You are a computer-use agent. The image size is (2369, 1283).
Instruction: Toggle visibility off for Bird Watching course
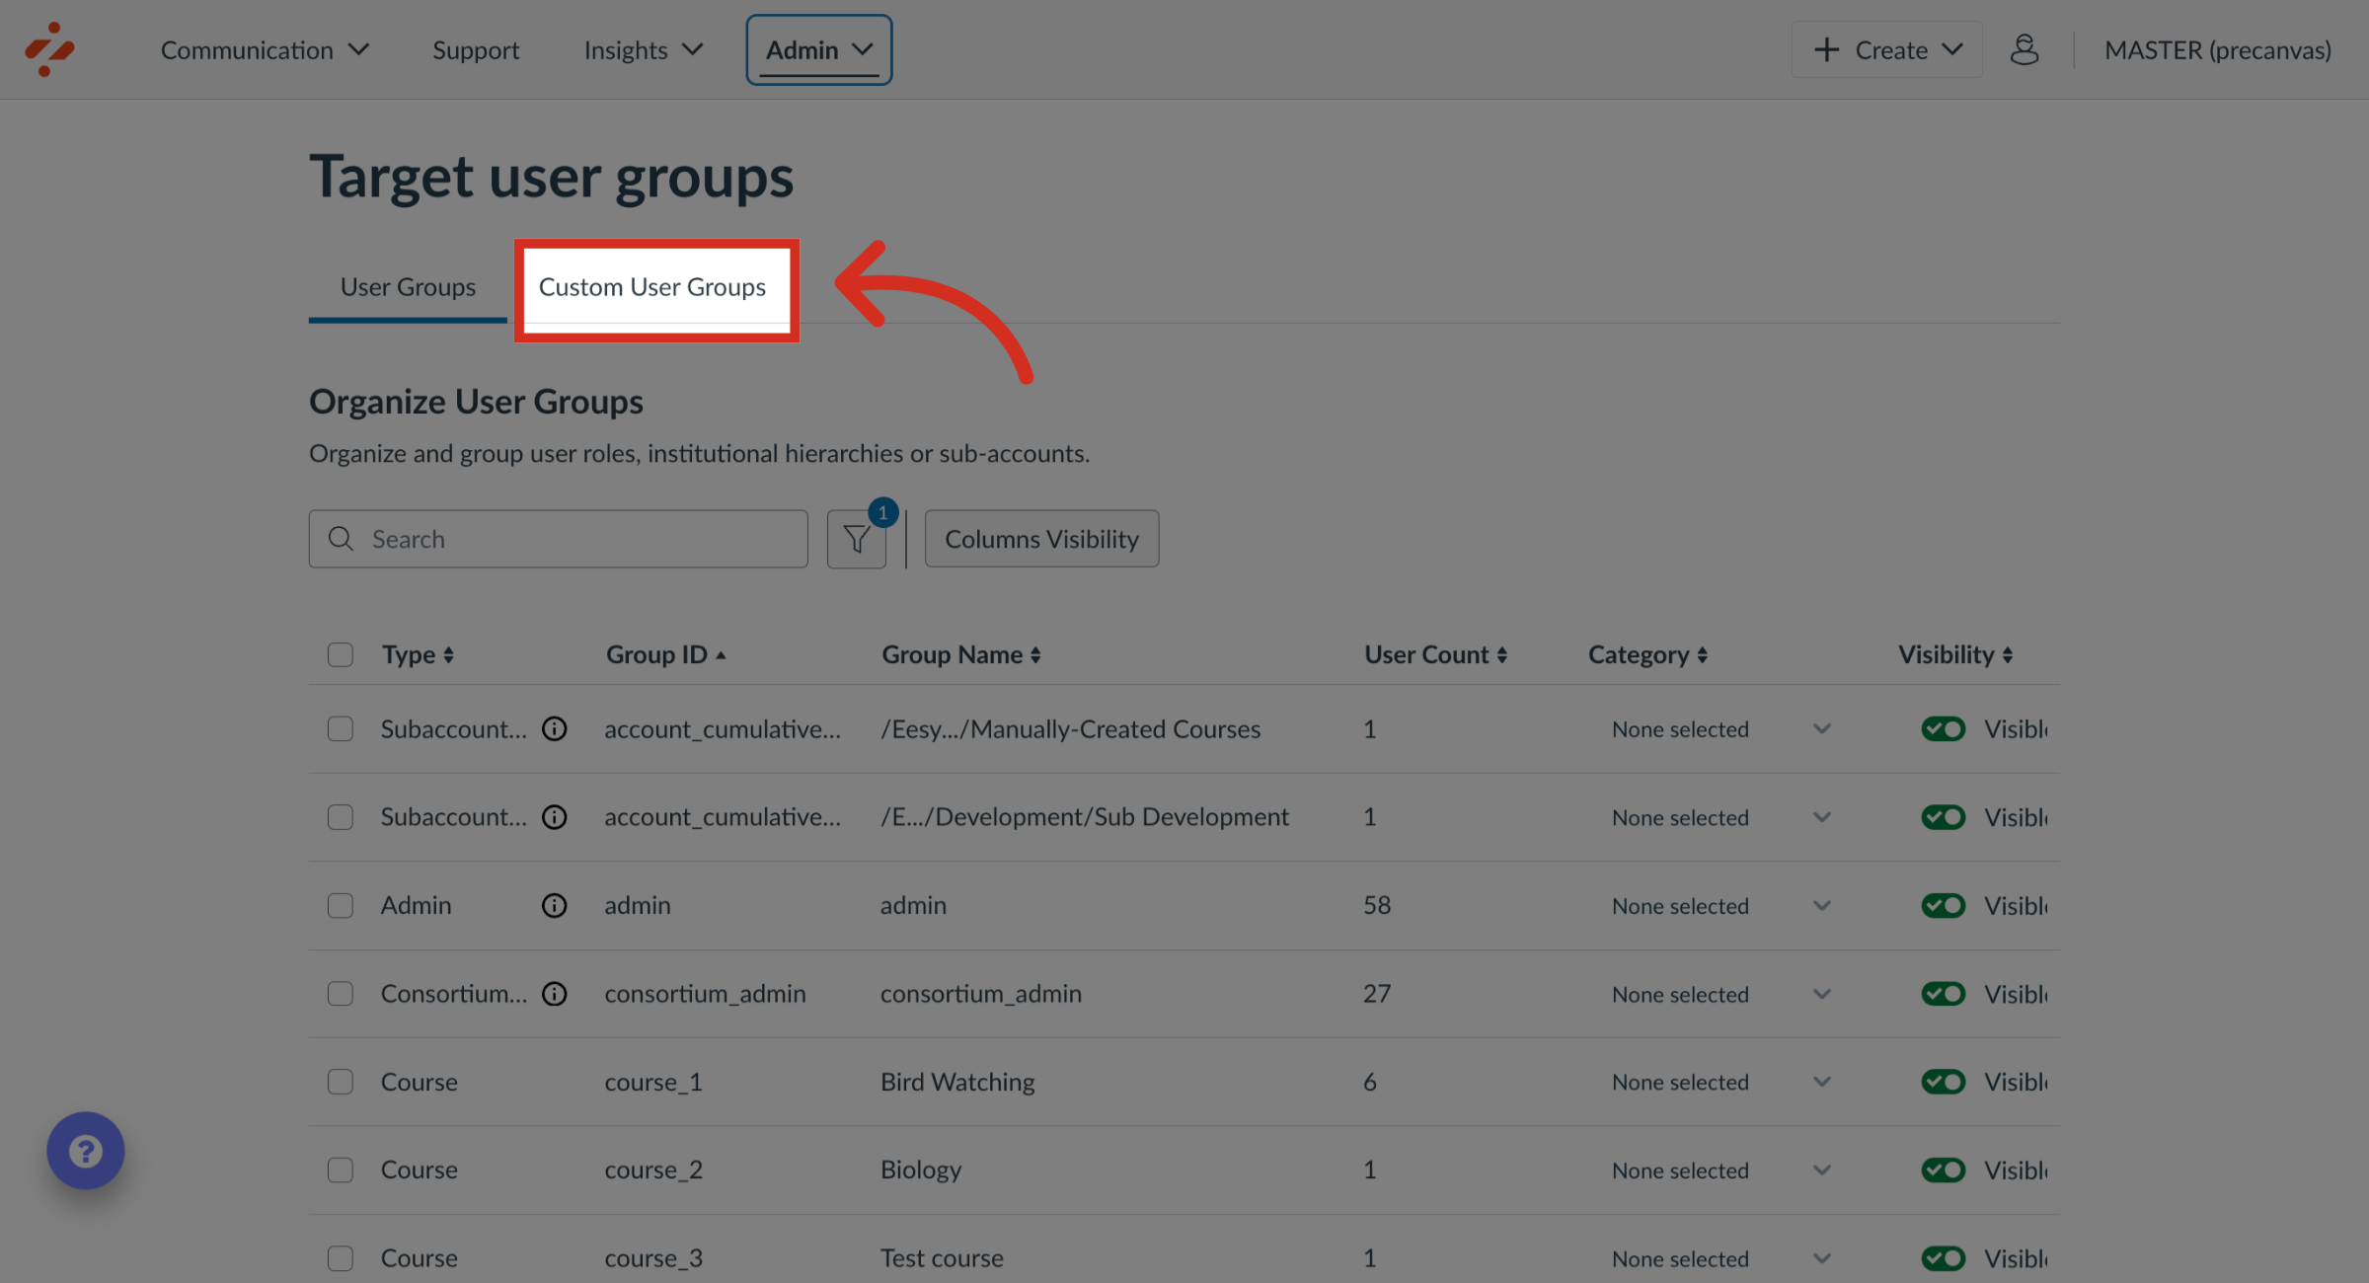pyautogui.click(x=1943, y=1081)
